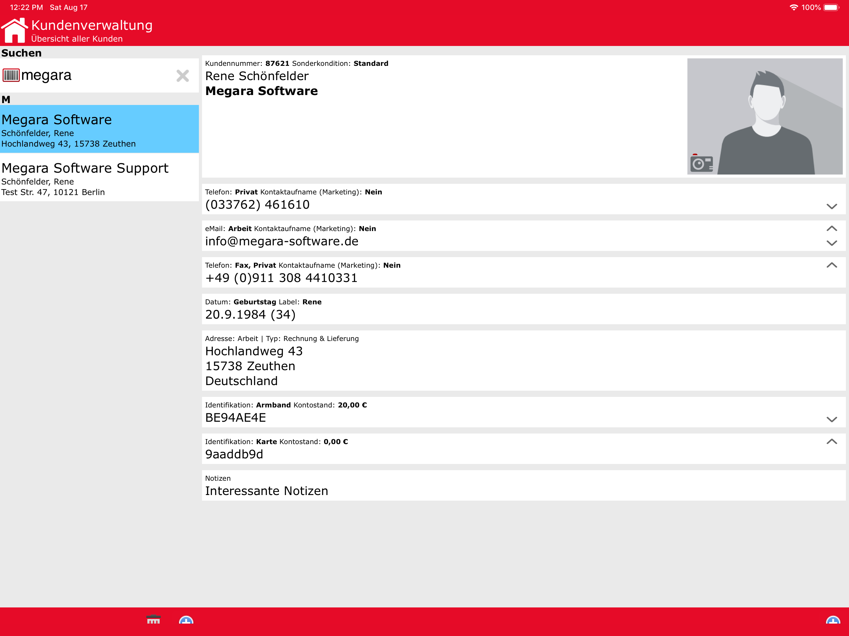Image resolution: width=849 pixels, height=636 pixels.
Task: Tap the 100% battery percentage
Action: (811, 7)
